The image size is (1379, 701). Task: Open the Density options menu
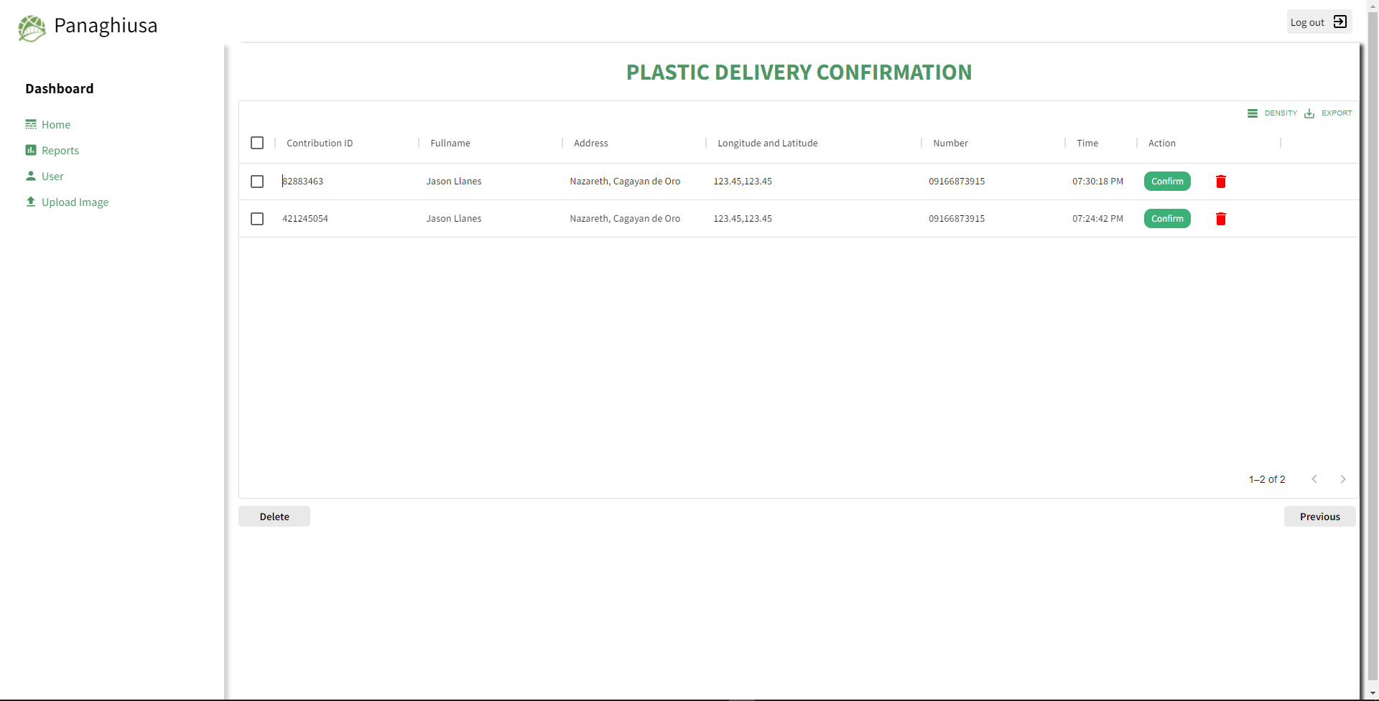(x=1273, y=113)
